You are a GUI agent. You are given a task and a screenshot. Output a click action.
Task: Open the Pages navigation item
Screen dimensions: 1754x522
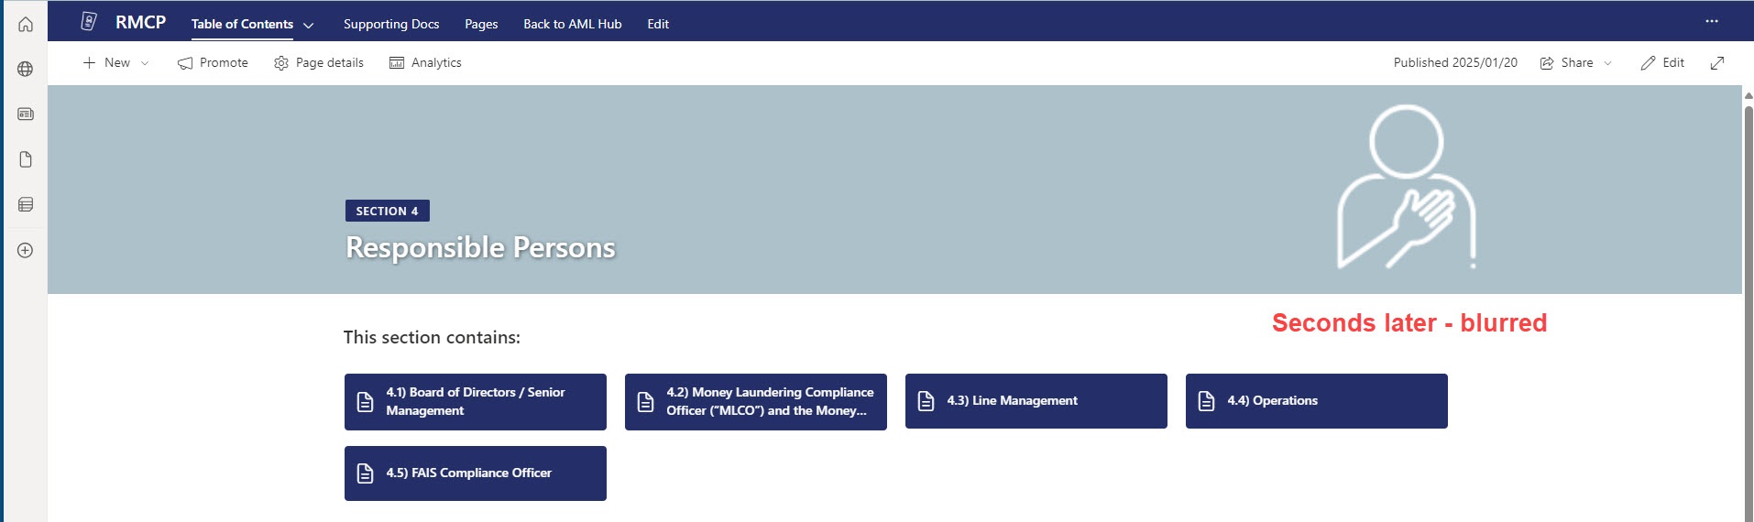481,24
